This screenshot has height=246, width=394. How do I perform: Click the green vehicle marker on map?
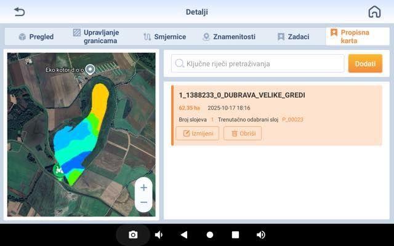point(59,170)
